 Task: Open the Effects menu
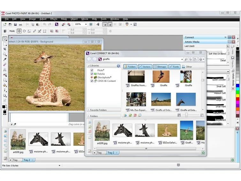(x=54, y=19)
